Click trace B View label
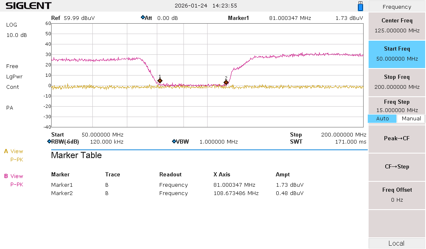The height and width of the screenshot is (249, 426). tap(14, 176)
